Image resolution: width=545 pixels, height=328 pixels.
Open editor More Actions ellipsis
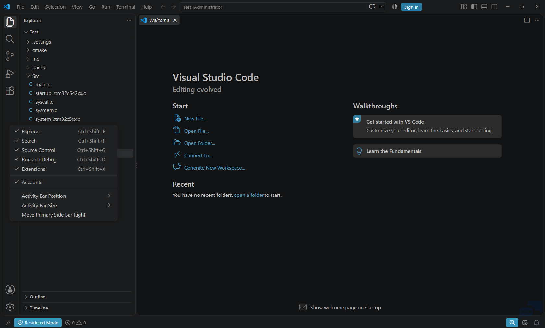pyautogui.click(x=537, y=20)
